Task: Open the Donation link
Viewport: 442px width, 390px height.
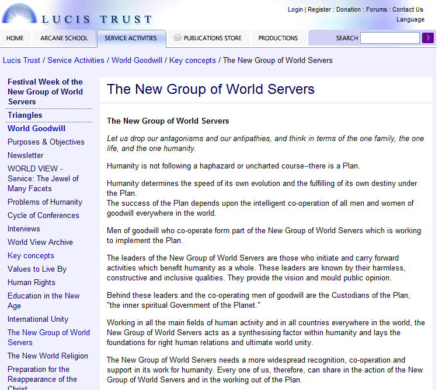Action: tap(349, 9)
